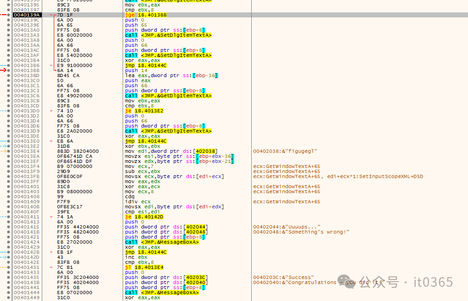This screenshot has width=468, height=301.
Task: Click jump chevron beside bytes 7D 1F
Action: click(x=51, y=15)
